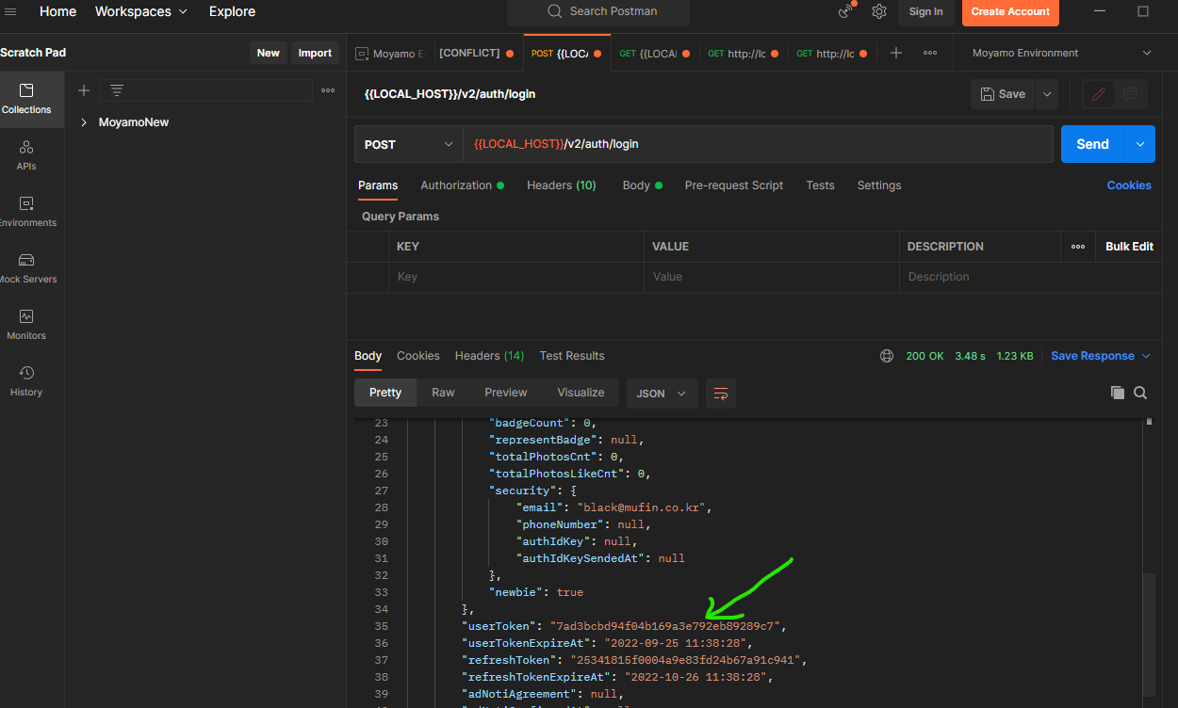Open Mock Servers in the sidebar
The height and width of the screenshot is (708, 1178).
point(26,268)
